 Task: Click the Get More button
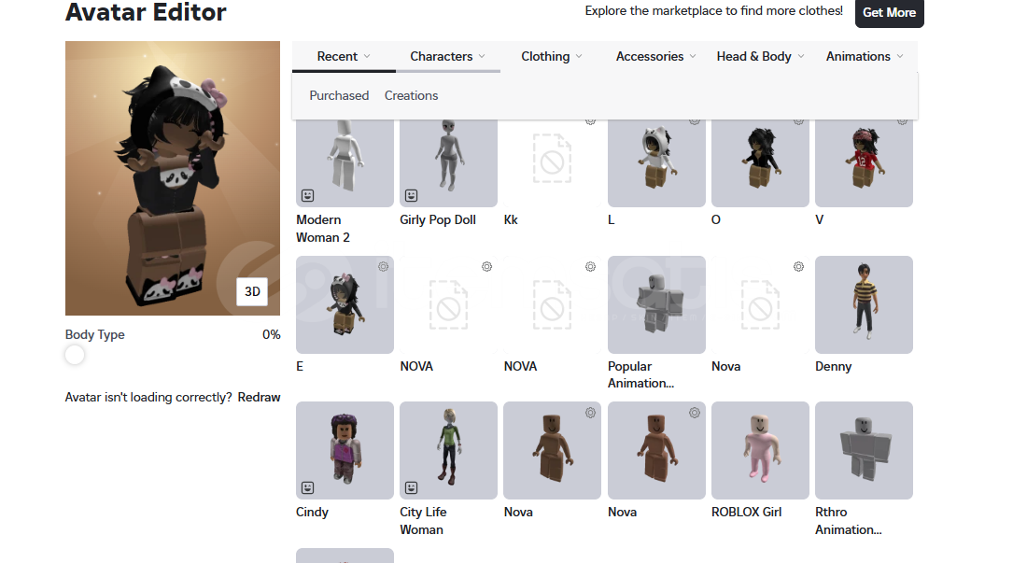[889, 13]
